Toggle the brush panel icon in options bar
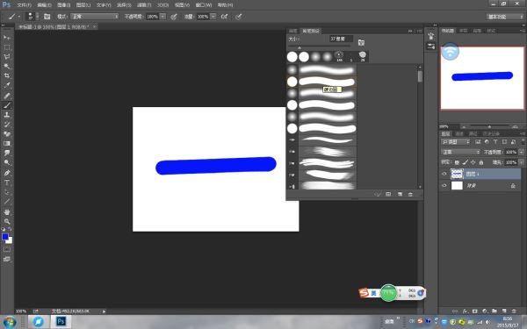Viewport: 527px width, 329px height. tap(47, 17)
